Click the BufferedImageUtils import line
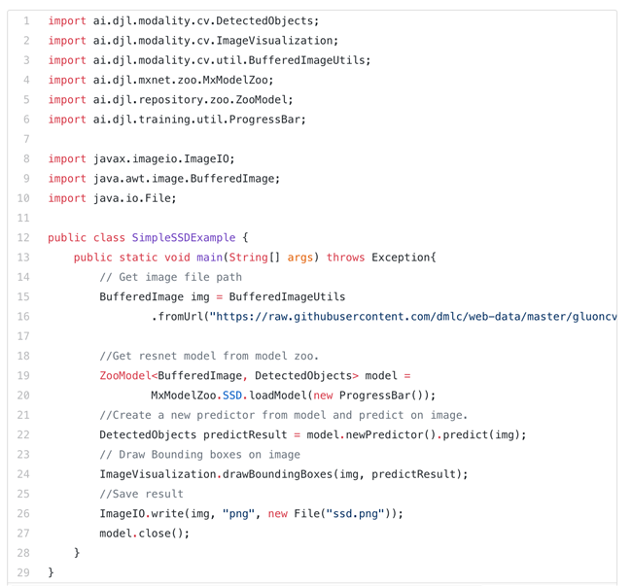 [209, 60]
